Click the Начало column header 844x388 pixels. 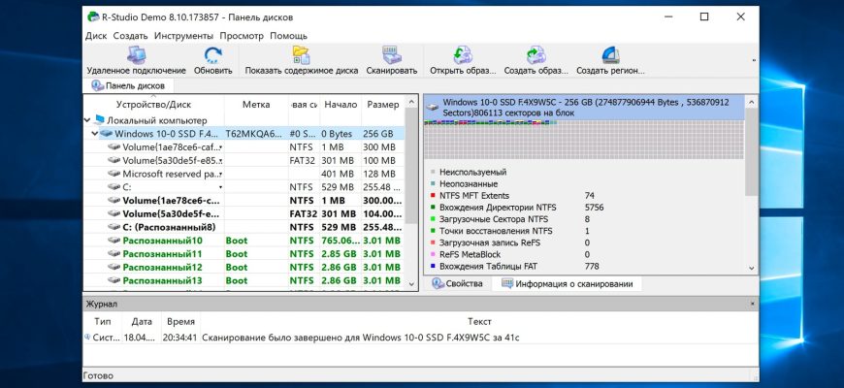coord(341,105)
